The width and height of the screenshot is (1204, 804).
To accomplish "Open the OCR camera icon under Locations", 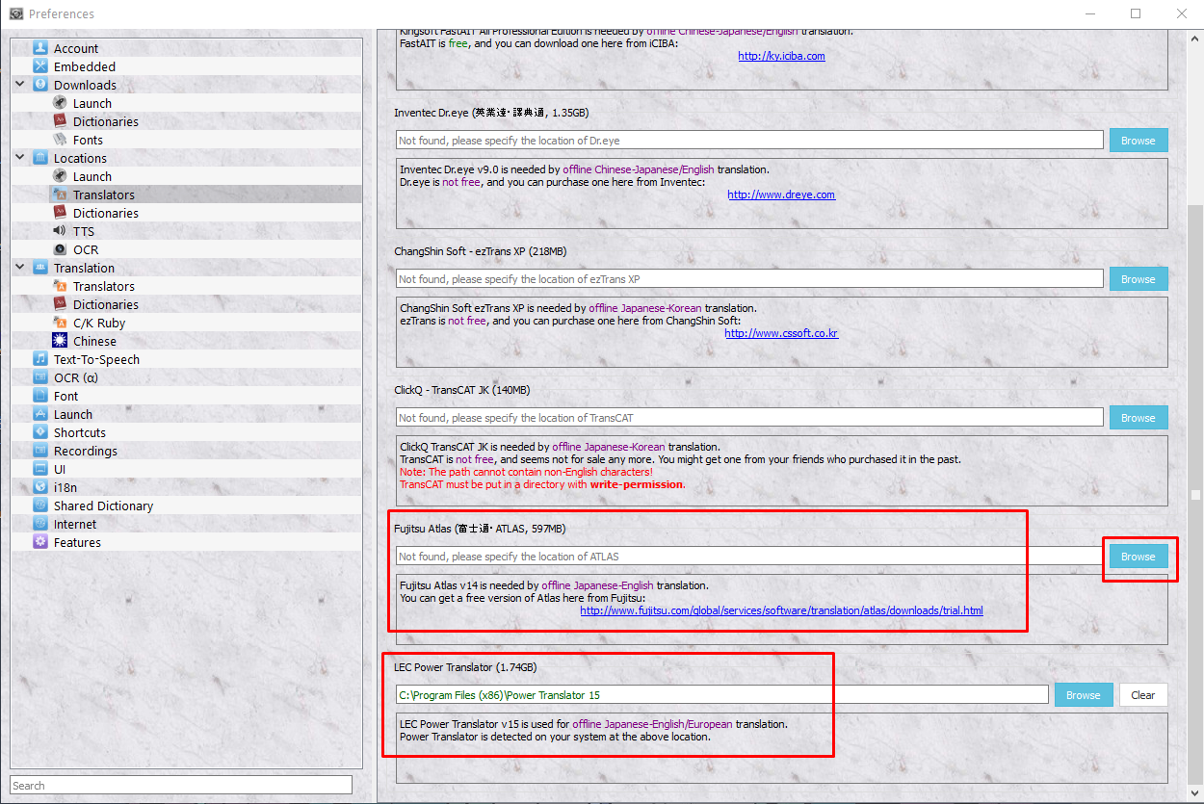I will [60, 249].
